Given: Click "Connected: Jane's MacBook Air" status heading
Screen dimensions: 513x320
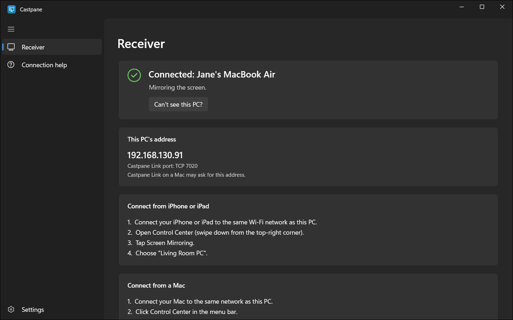Looking at the screenshot, I should pyautogui.click(x=212, y=74).
